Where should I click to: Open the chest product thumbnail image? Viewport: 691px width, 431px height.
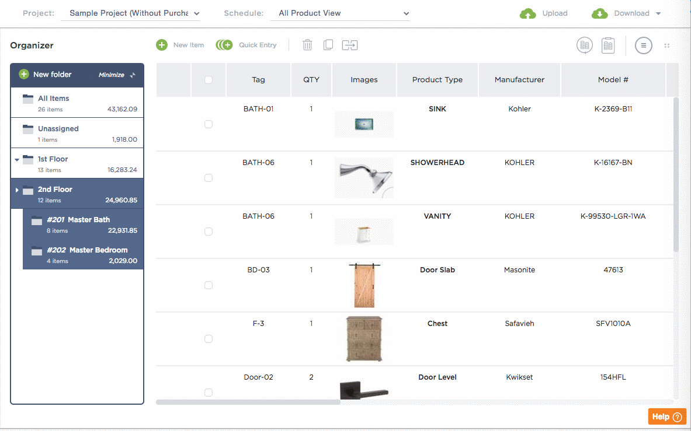(x=364, y=339)
